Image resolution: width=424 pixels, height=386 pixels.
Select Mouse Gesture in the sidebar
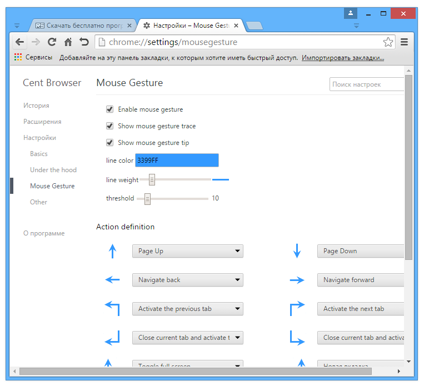pos(52,186)
